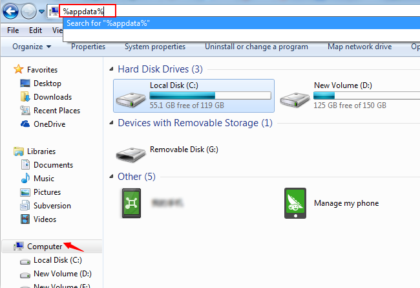Open OneDrive in navigation pane

point(49,124)
